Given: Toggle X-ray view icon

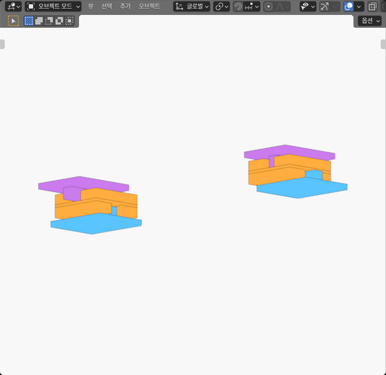Looking at the screenshot, I should click(x=373, y=6).
